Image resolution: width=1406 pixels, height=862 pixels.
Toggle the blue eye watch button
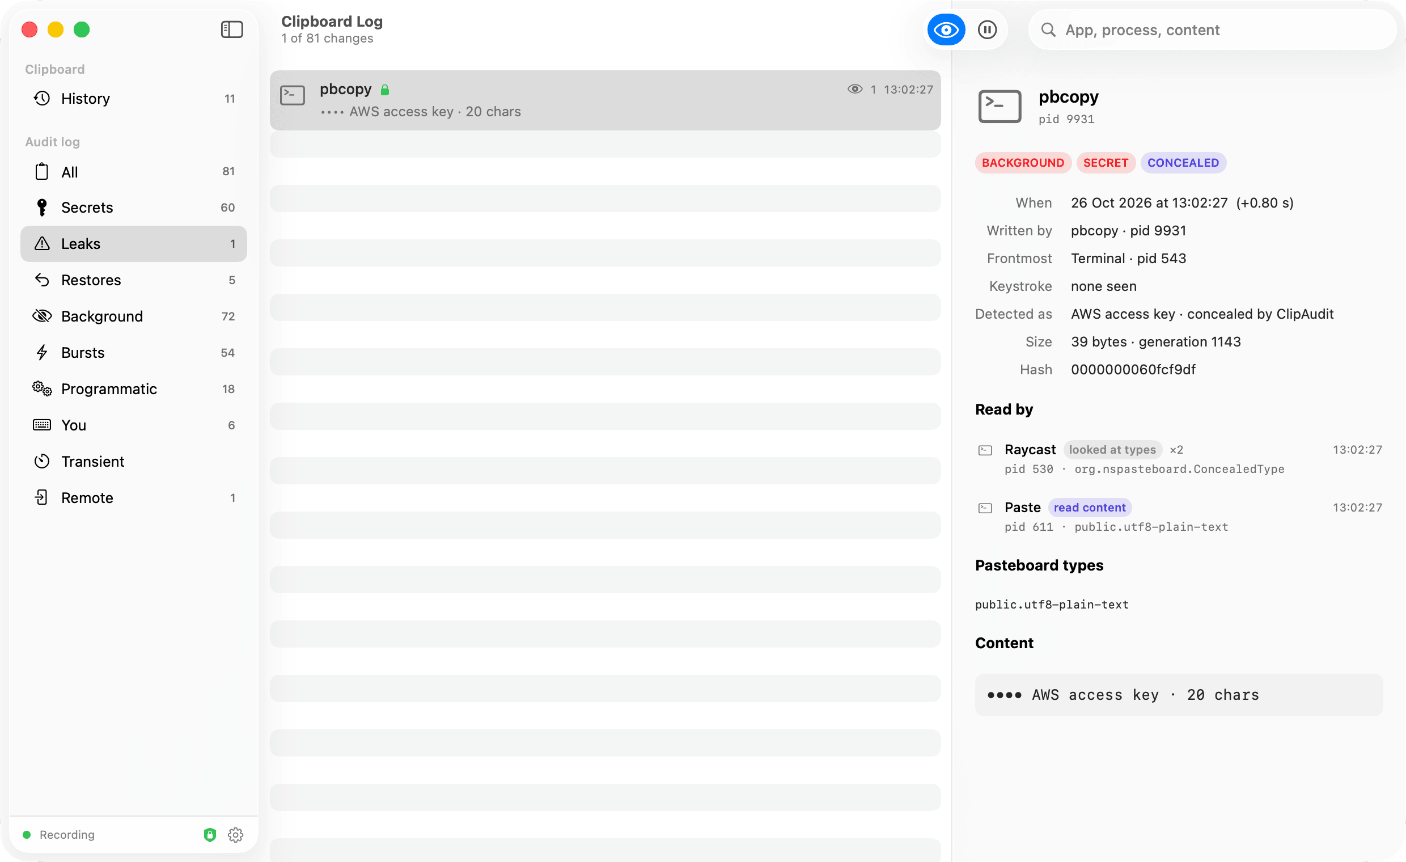point(946,29)
